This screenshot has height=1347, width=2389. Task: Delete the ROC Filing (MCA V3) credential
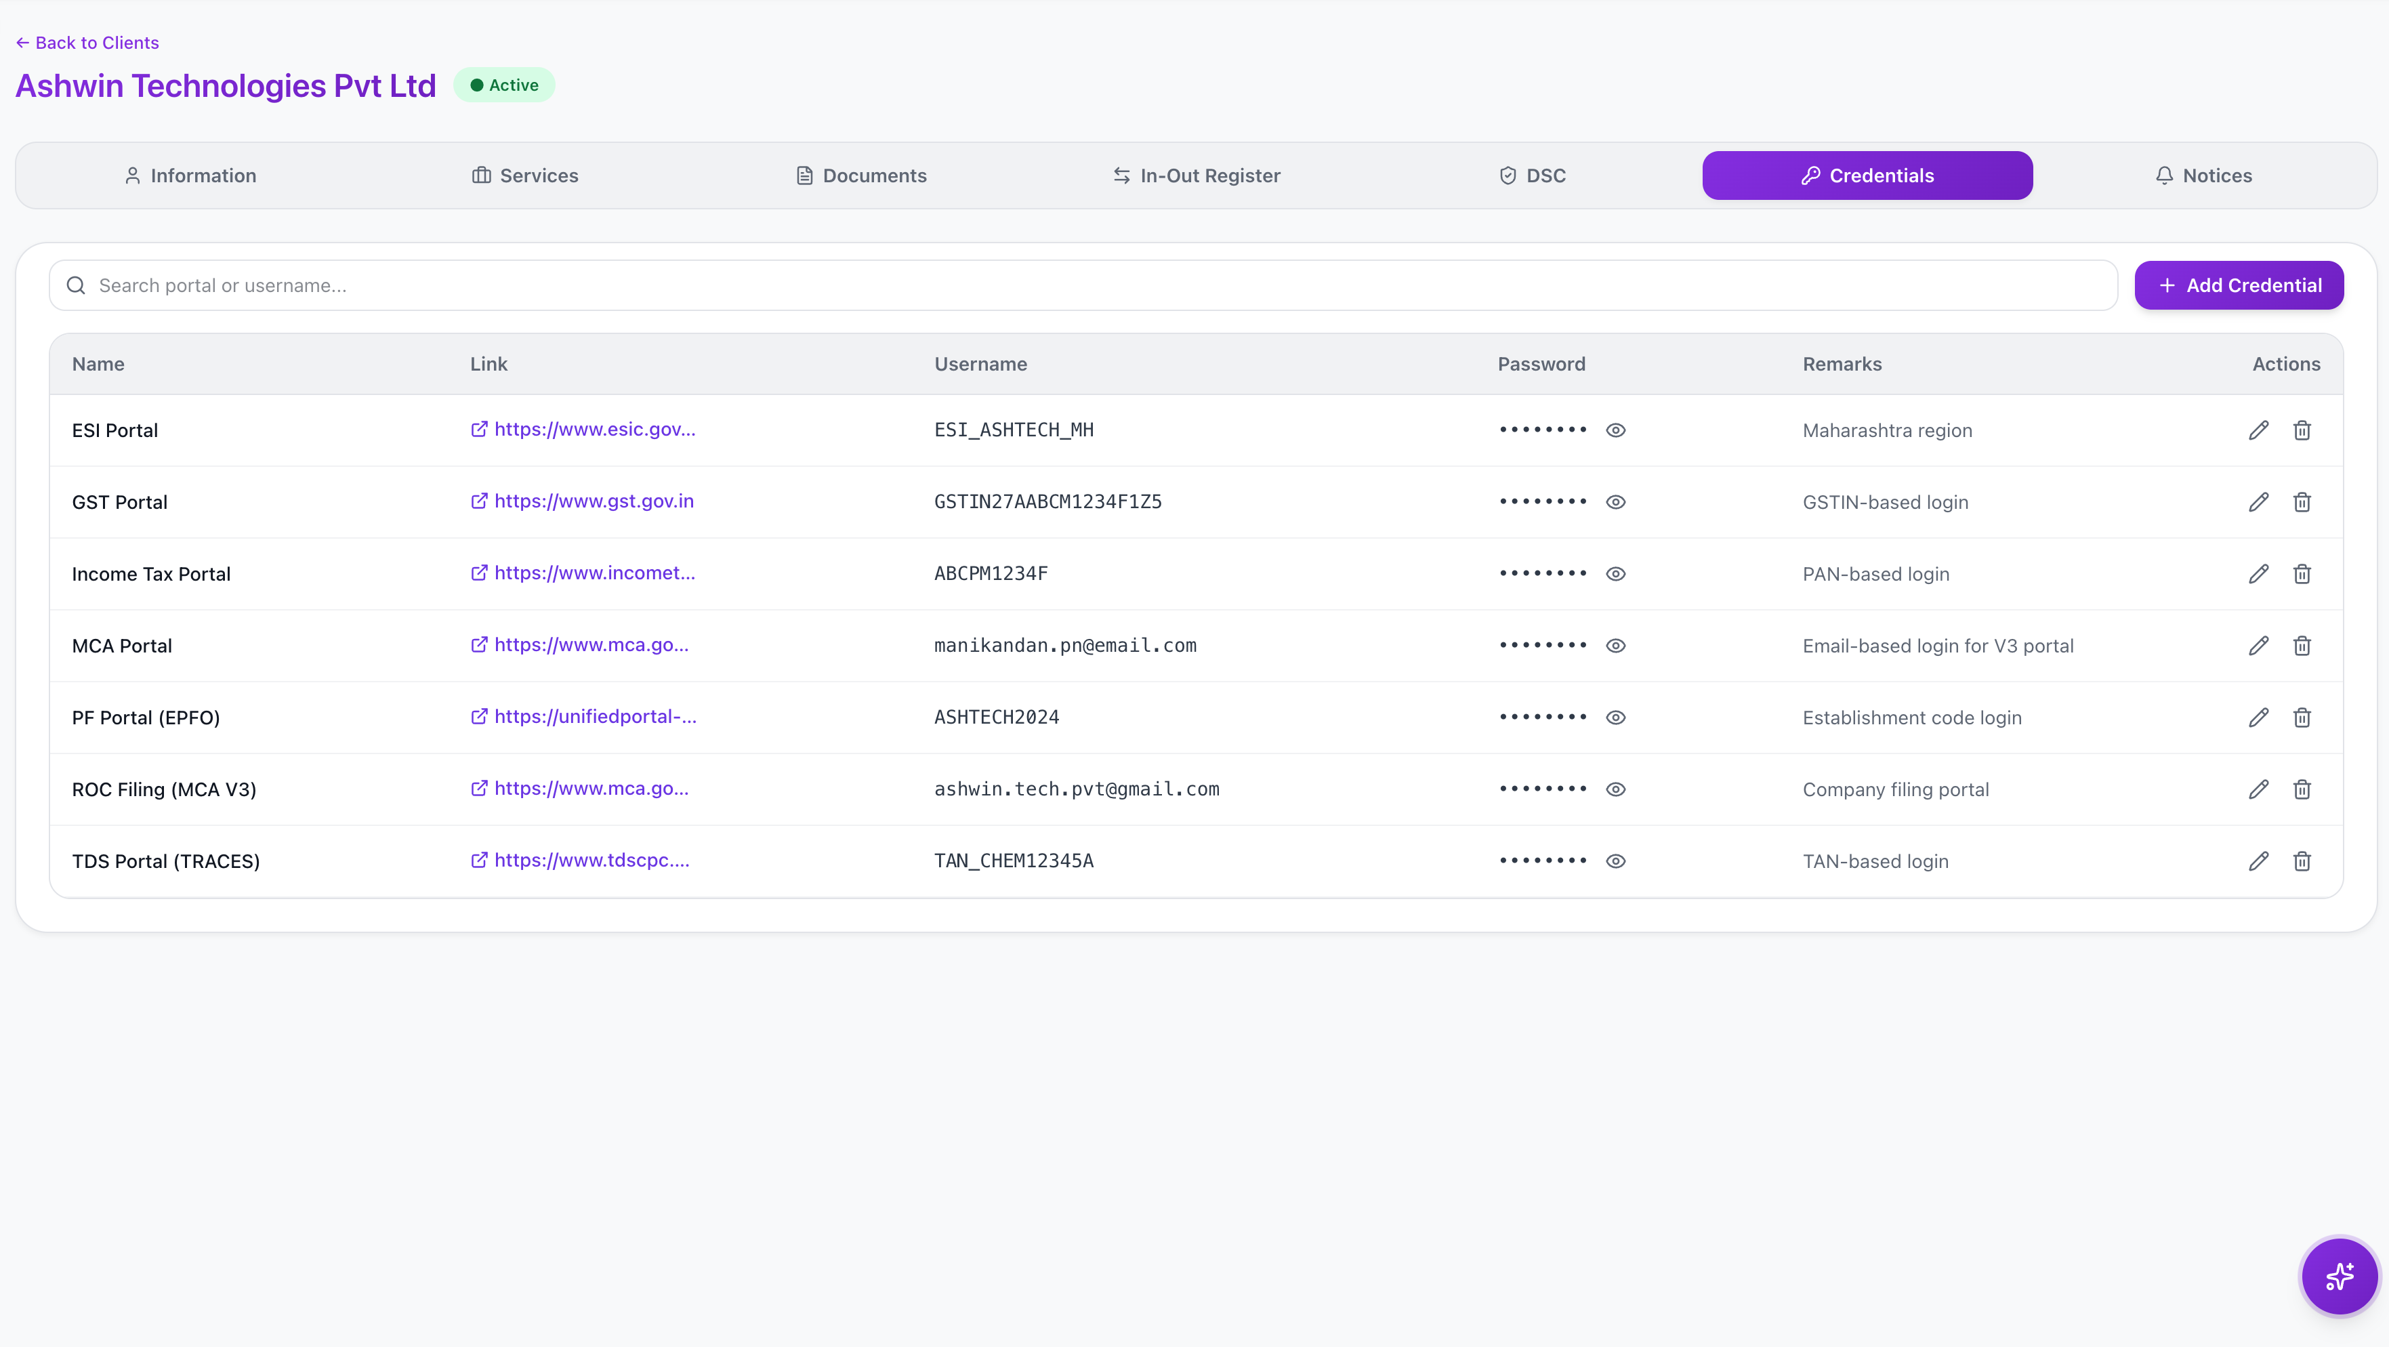pos(2302,789)
